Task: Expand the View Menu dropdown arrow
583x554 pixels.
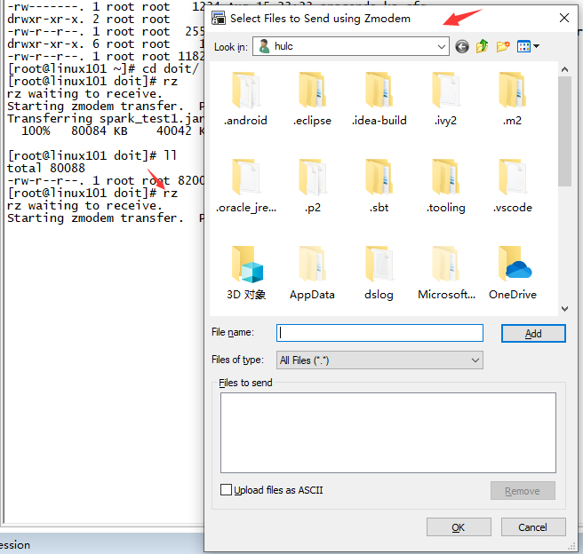Action: point(536,46)
